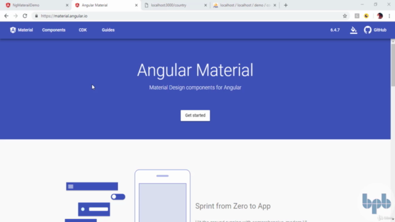This screenshot has width=395, height=222.
Task: Click the Get started button
Action: point(195,115)
